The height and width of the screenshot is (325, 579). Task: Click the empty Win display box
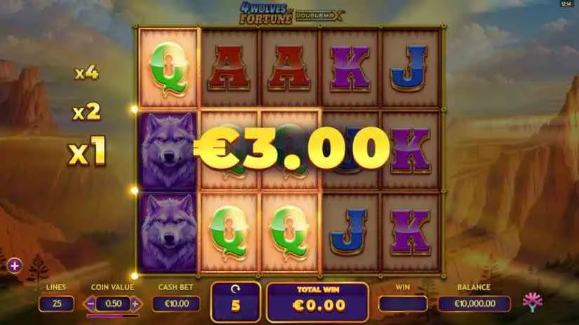pos(403,303)
